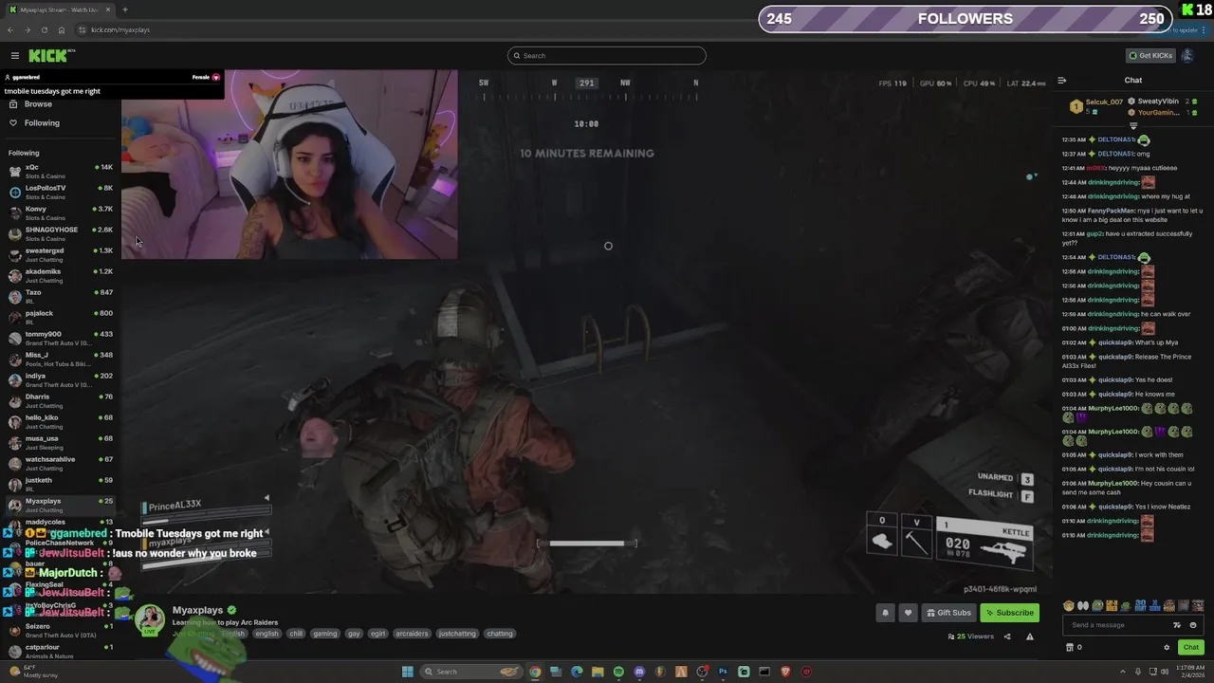Select the gaming tag
This screenshot has height=683, width=1214.
tap(325, 634)
